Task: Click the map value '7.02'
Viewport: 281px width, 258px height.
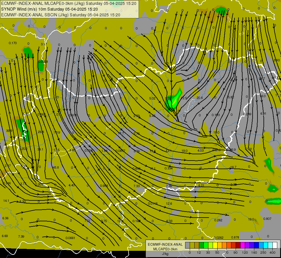Action: [249, 149]
